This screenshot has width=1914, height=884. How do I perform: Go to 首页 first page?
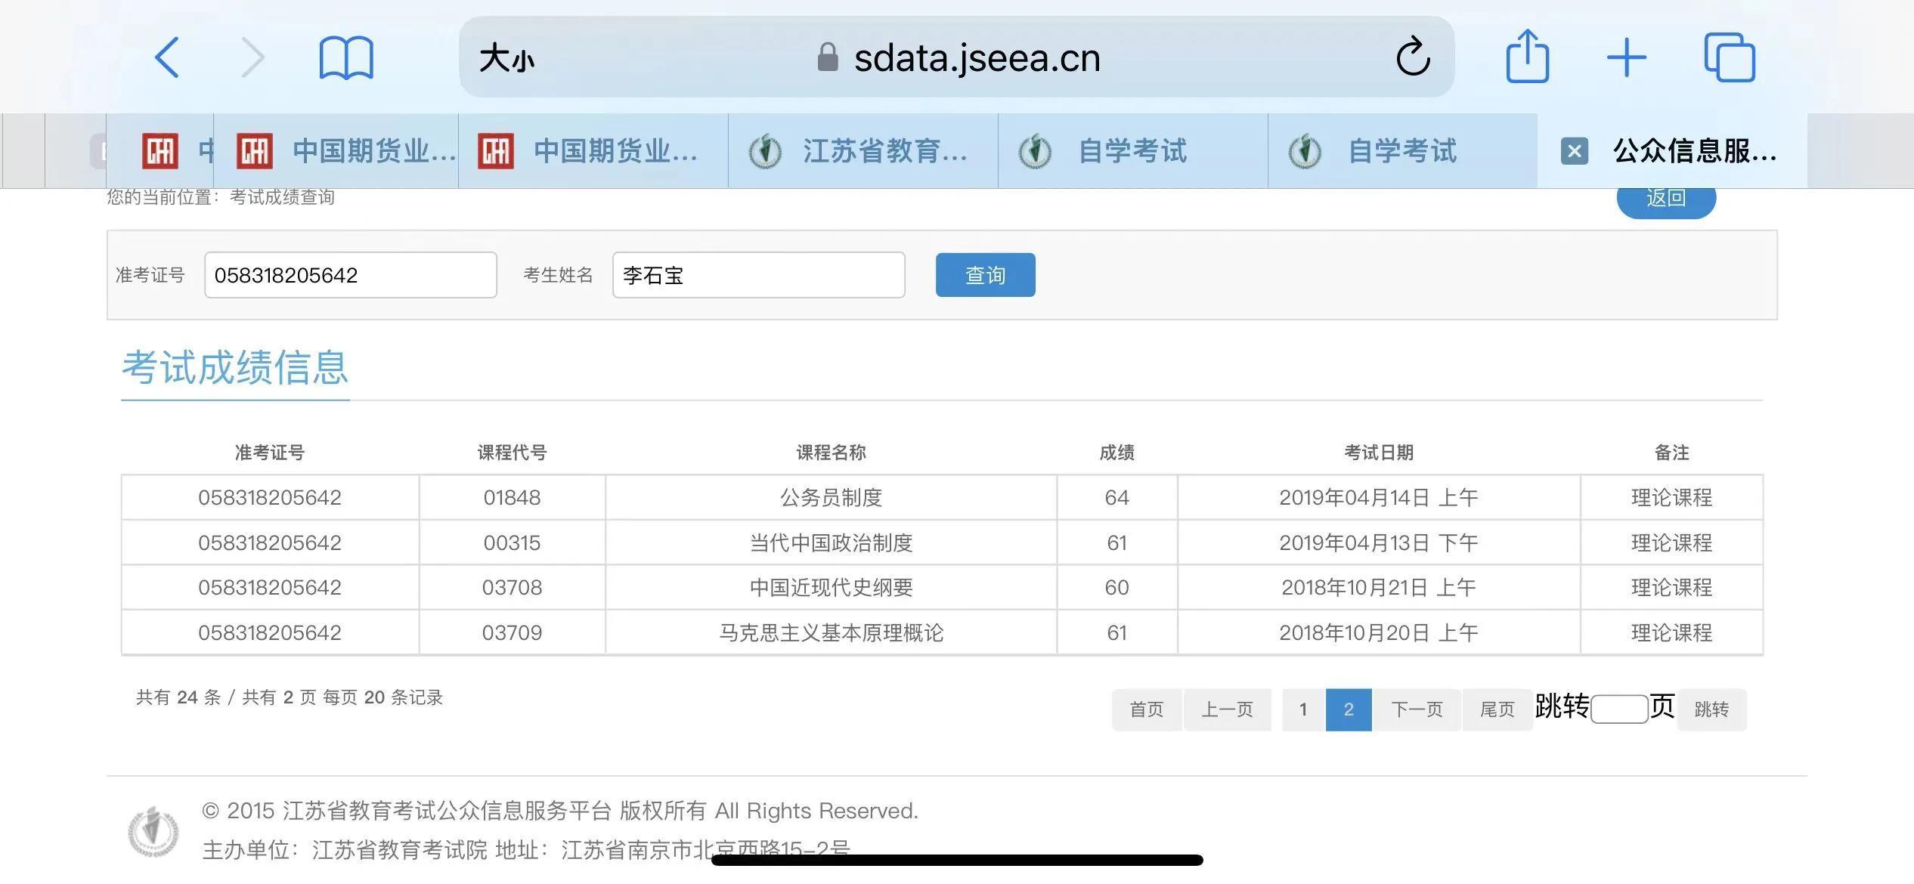(1147, 709)
